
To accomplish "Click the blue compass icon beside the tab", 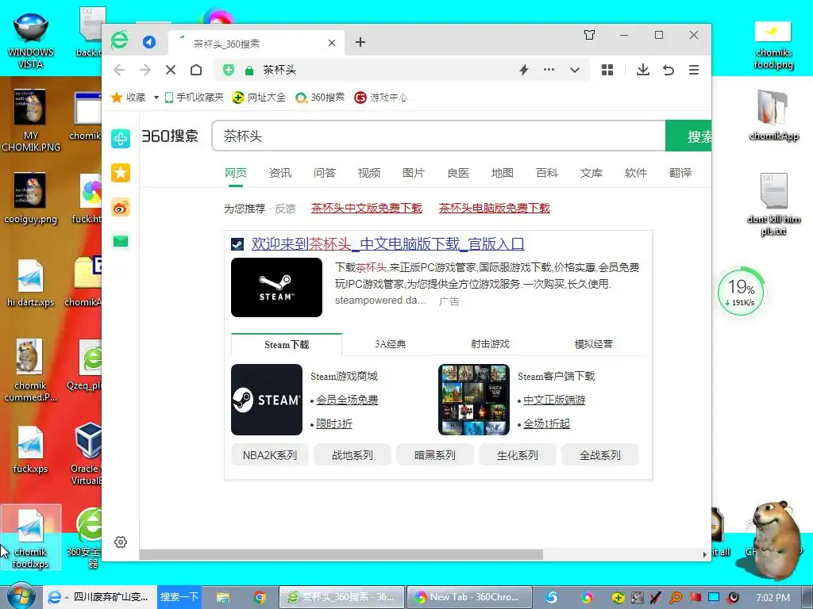I will [149, 42].
